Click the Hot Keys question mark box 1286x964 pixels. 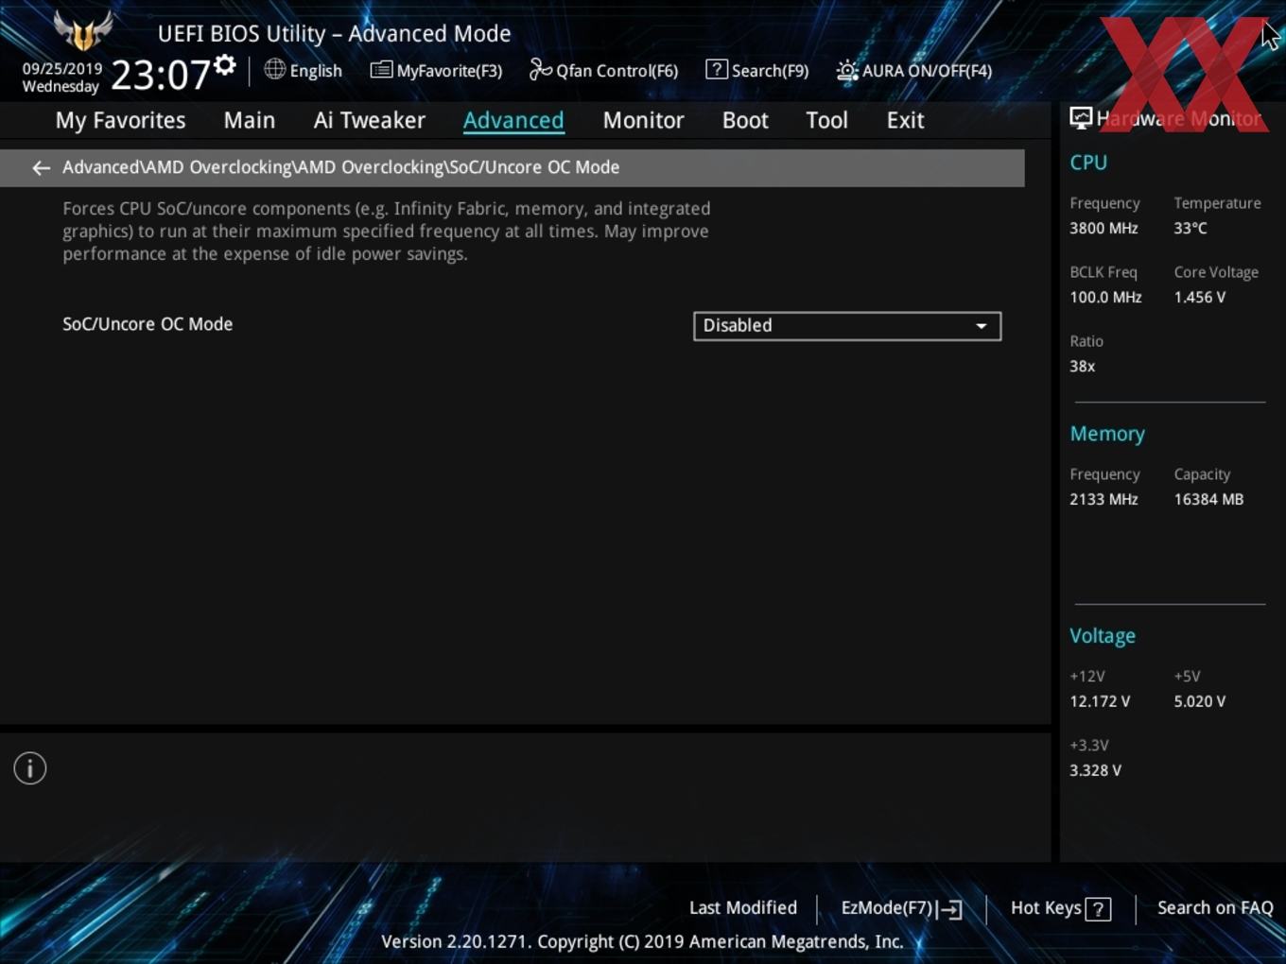click(1098, 909)
